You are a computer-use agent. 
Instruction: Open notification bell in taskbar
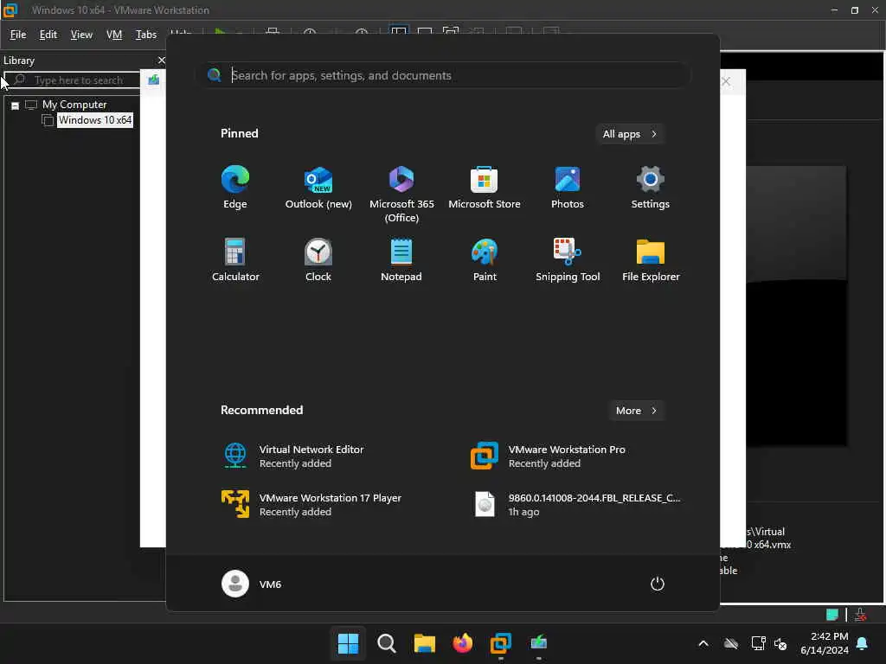click(x=863, y=643)
